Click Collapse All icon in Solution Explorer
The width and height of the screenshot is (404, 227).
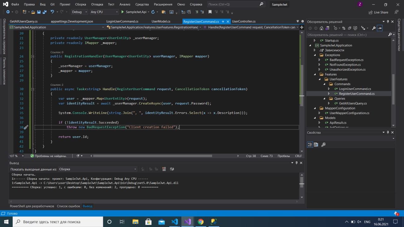(349, 28)
